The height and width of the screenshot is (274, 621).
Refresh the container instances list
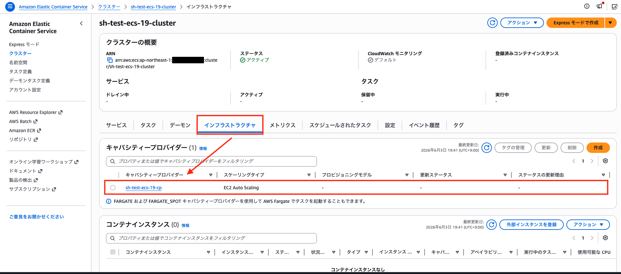tap(492, 225)
